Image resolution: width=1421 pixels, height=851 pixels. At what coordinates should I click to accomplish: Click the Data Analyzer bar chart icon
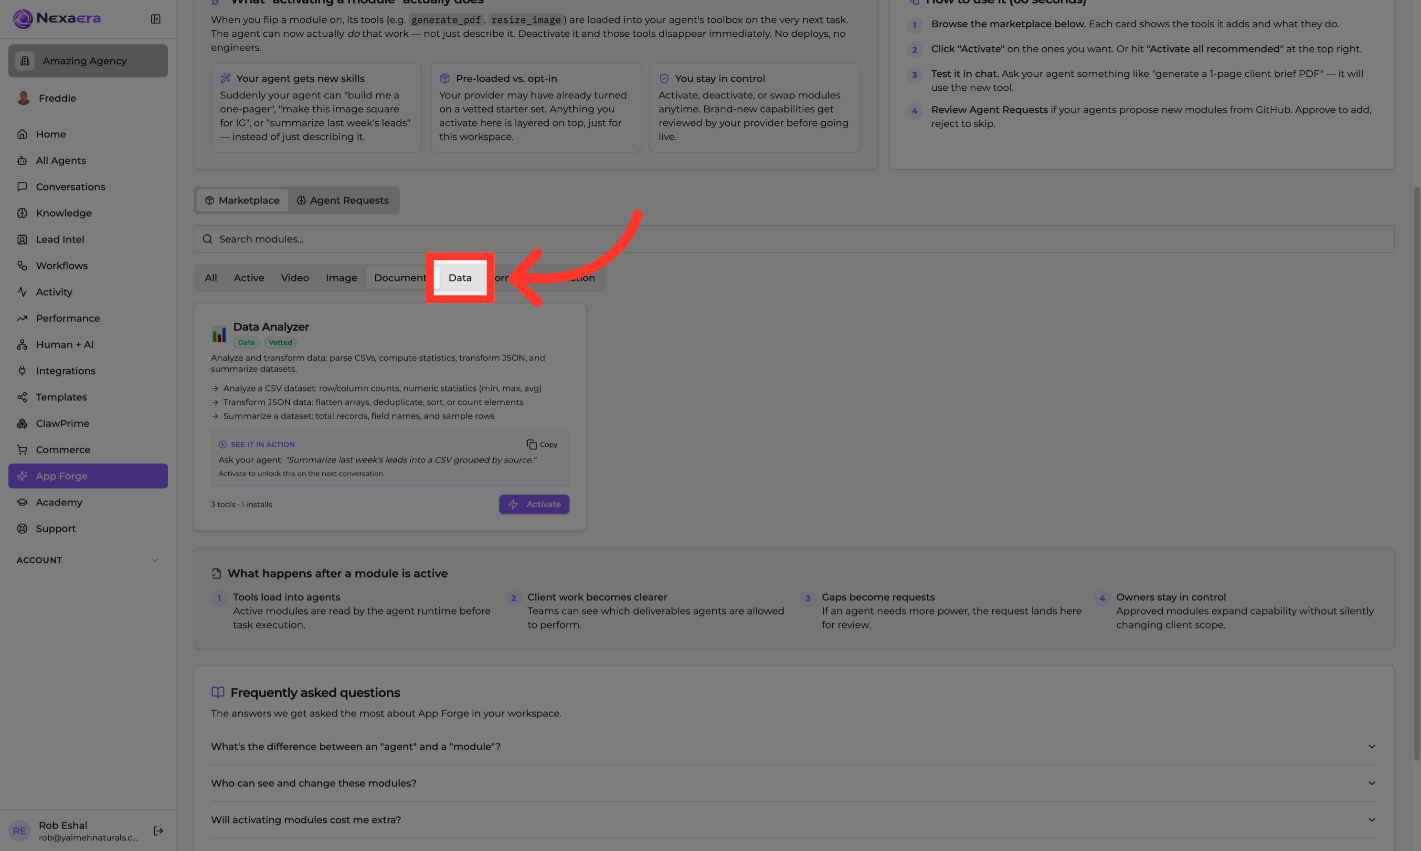pos(219,334)
